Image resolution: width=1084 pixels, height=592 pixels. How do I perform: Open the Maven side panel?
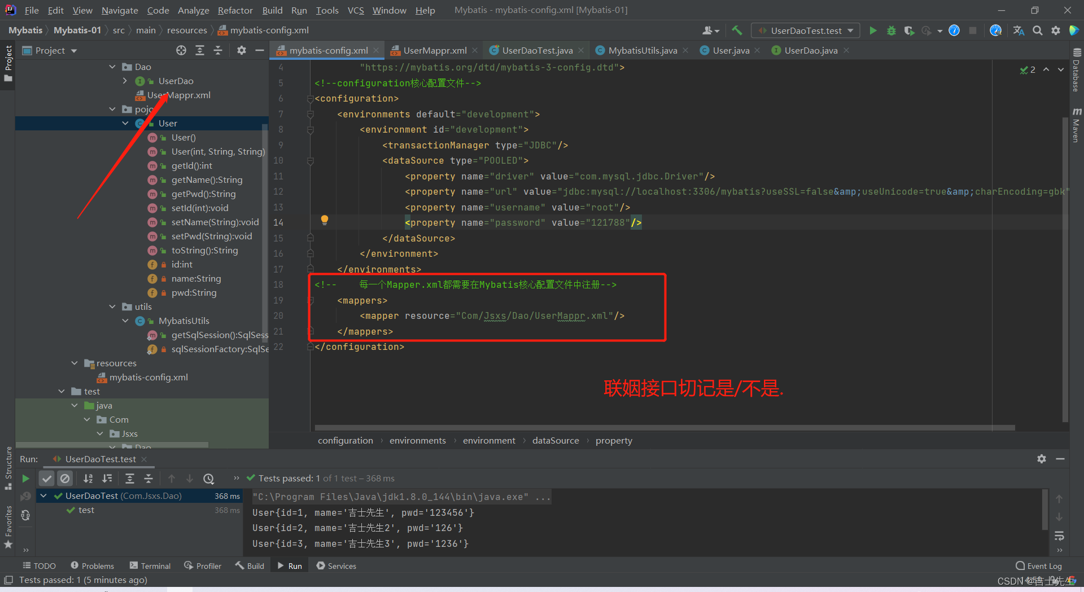[x=1076, y=124]
